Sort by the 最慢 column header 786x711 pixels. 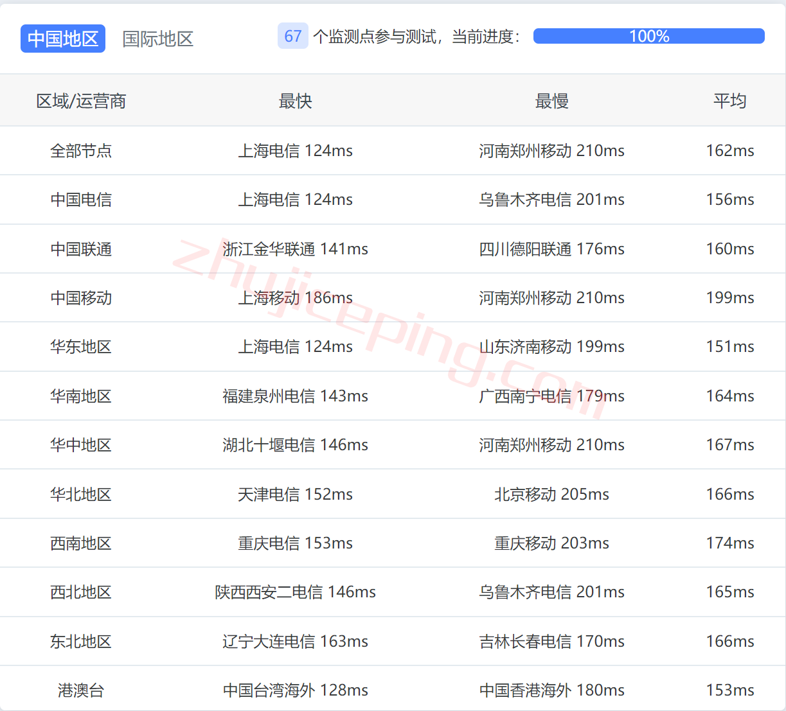click(551, 101)
